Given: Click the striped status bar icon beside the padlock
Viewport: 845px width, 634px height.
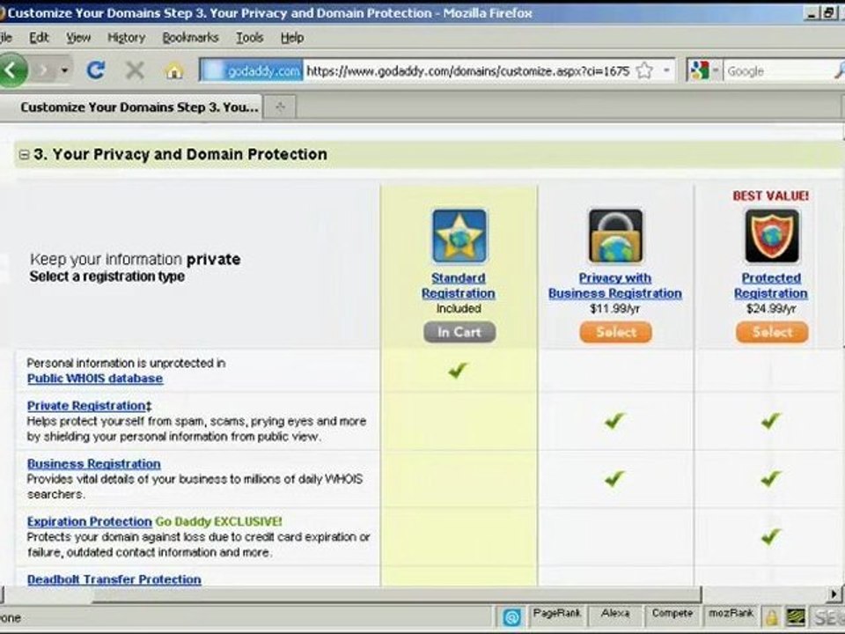Looking at the screenshot, I should pyautogui.click(x=796, y=617).
